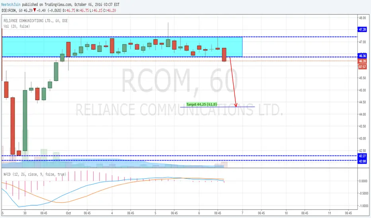
Task: Click the blue 42.27 price level tag
Action: pos(362,156)
